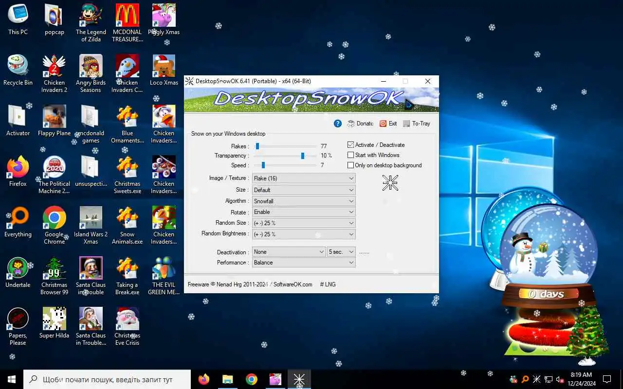This screenshot has height=389, width=623.
Task: Select the Angry Birds Seasons icon
Action: (91, 73)
